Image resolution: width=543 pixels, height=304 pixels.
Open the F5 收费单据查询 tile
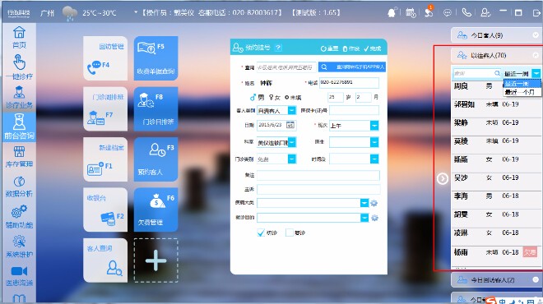(155, 58)
